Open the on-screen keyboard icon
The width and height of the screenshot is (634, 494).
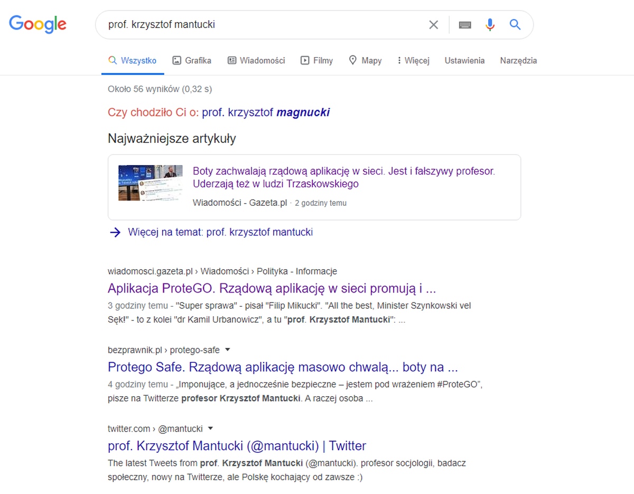(465, 25)
